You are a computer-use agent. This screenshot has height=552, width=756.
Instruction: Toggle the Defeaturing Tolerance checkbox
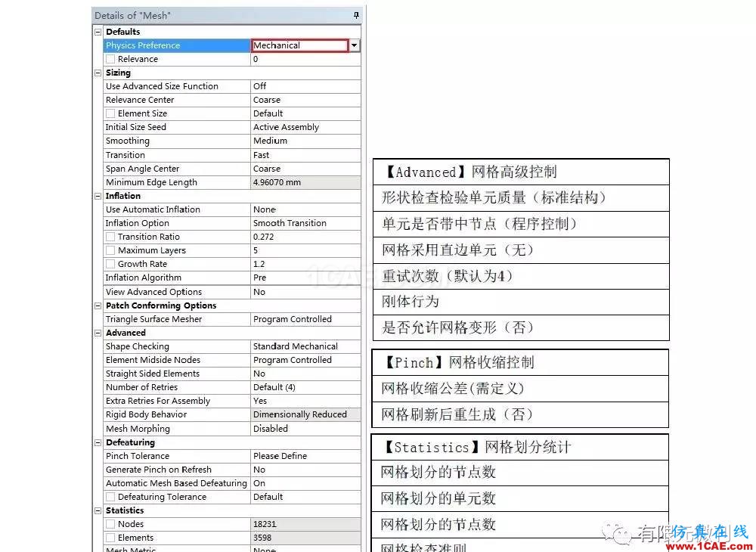(x=110, y=497)
